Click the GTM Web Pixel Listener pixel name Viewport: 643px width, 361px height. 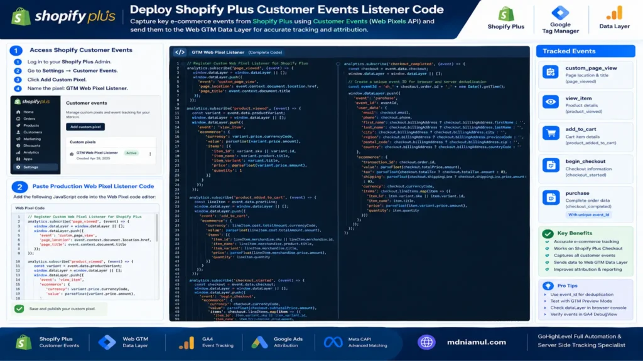[x=97, y=153]
